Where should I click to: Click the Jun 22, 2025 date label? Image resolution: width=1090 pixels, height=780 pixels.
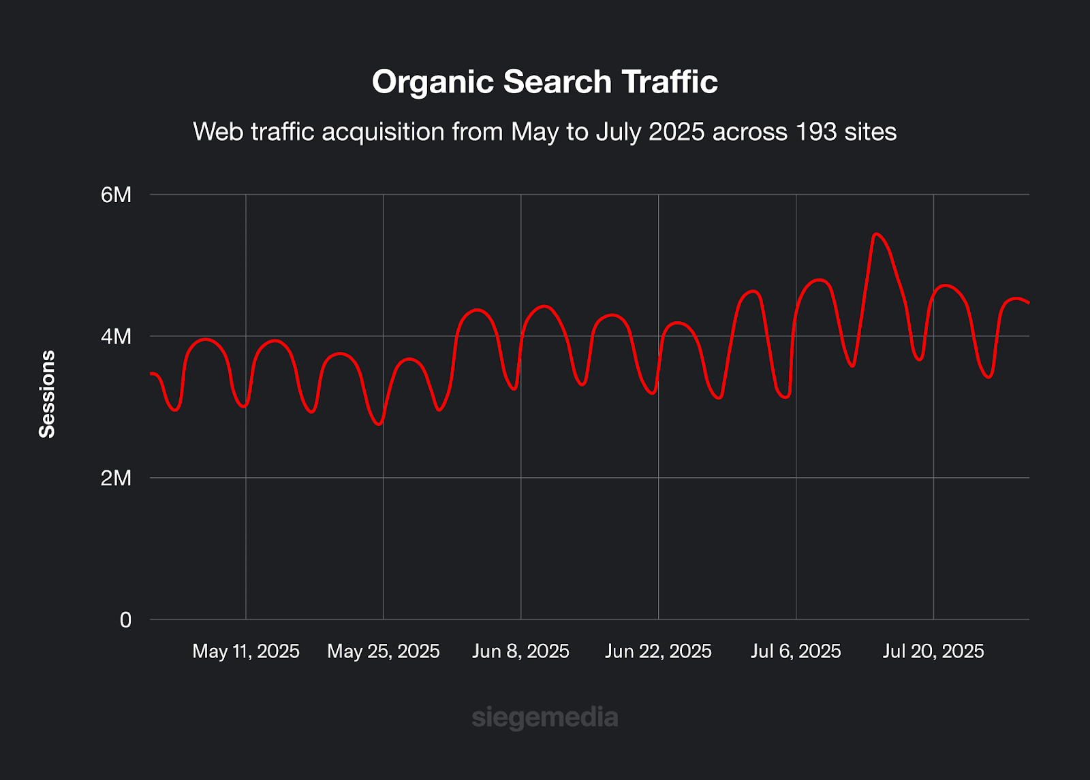tap(658, 651)
